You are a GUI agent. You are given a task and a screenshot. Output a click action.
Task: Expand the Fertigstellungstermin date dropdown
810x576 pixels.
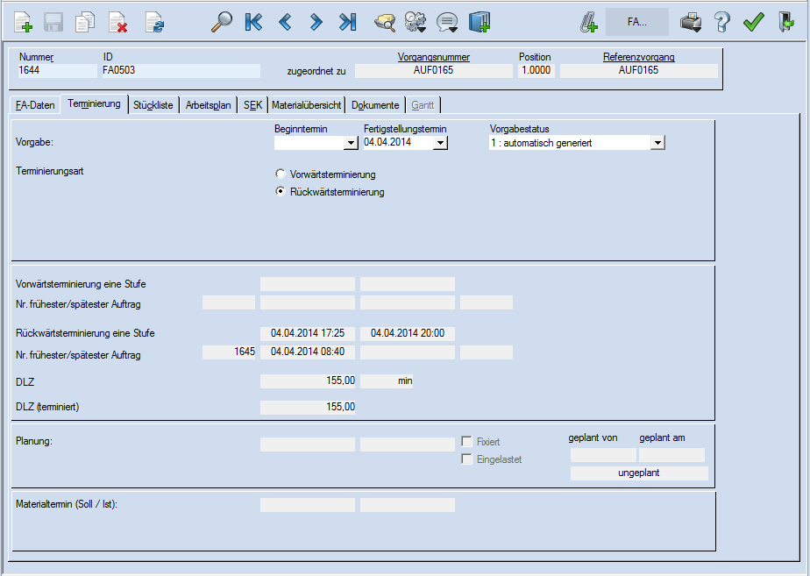[x=440, y=143]
